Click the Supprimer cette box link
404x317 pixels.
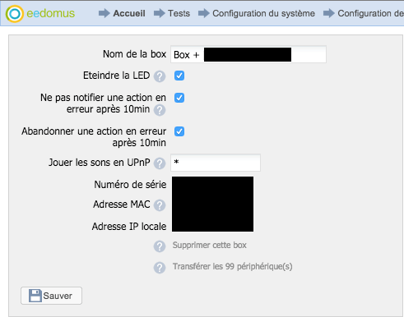[210, 245]
